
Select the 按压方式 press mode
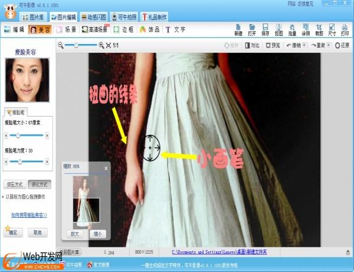pos(14,184)
